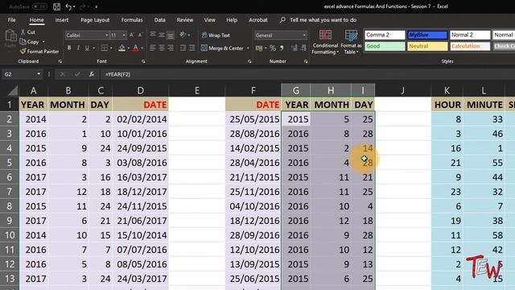Switch to the Formulas tab
515x290 pixels.
[x=132, y=20]
